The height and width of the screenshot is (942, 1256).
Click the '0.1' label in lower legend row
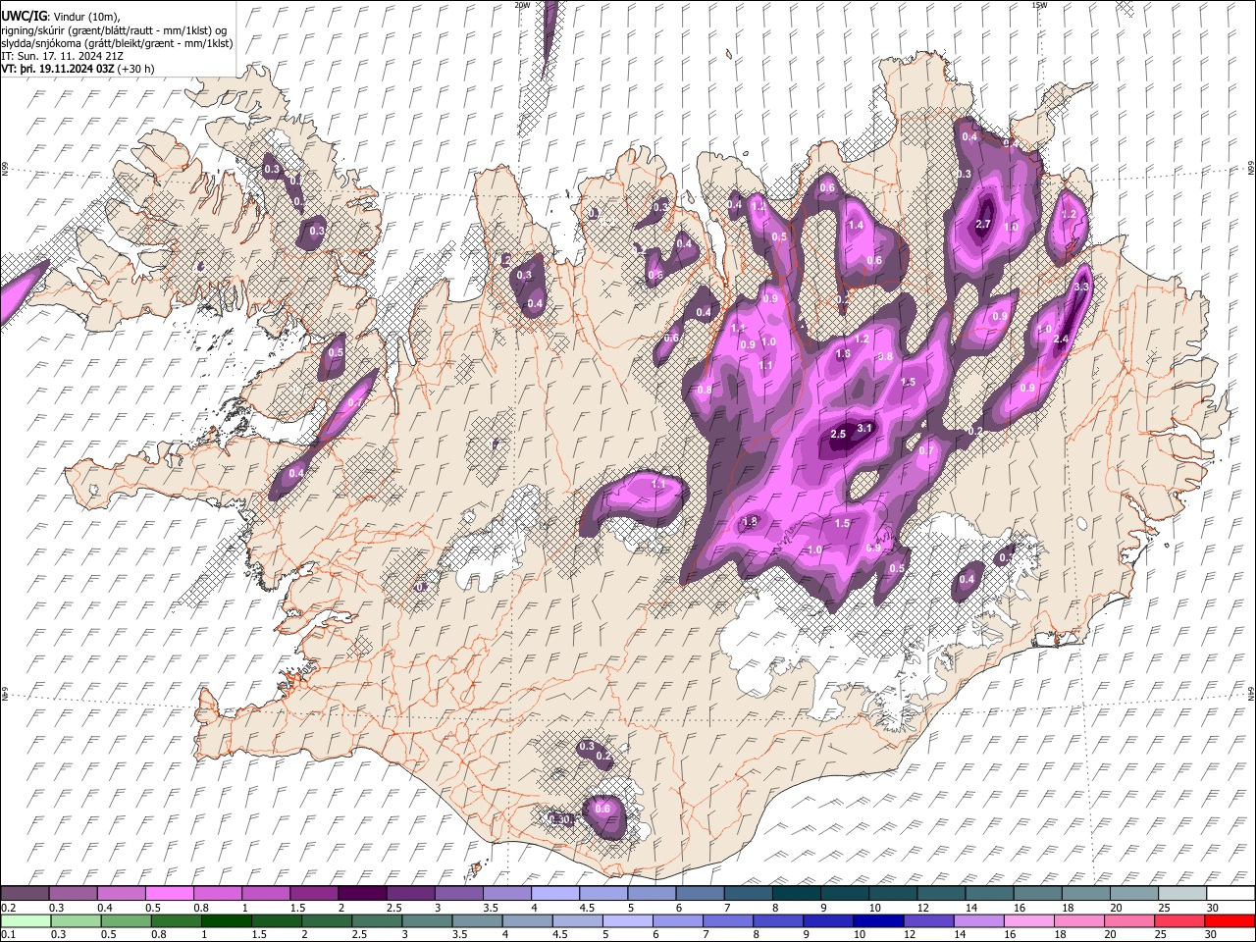pyautogui.click(x=7, y=934)
